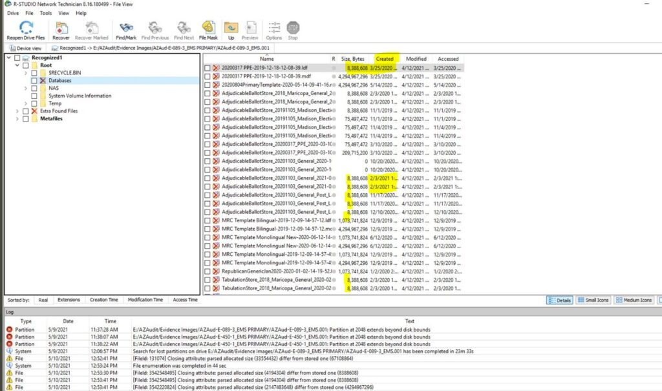This screenshot has height=391, width=662.
Task: Switch to Small Icons view
Action: [x=593, y=301]
